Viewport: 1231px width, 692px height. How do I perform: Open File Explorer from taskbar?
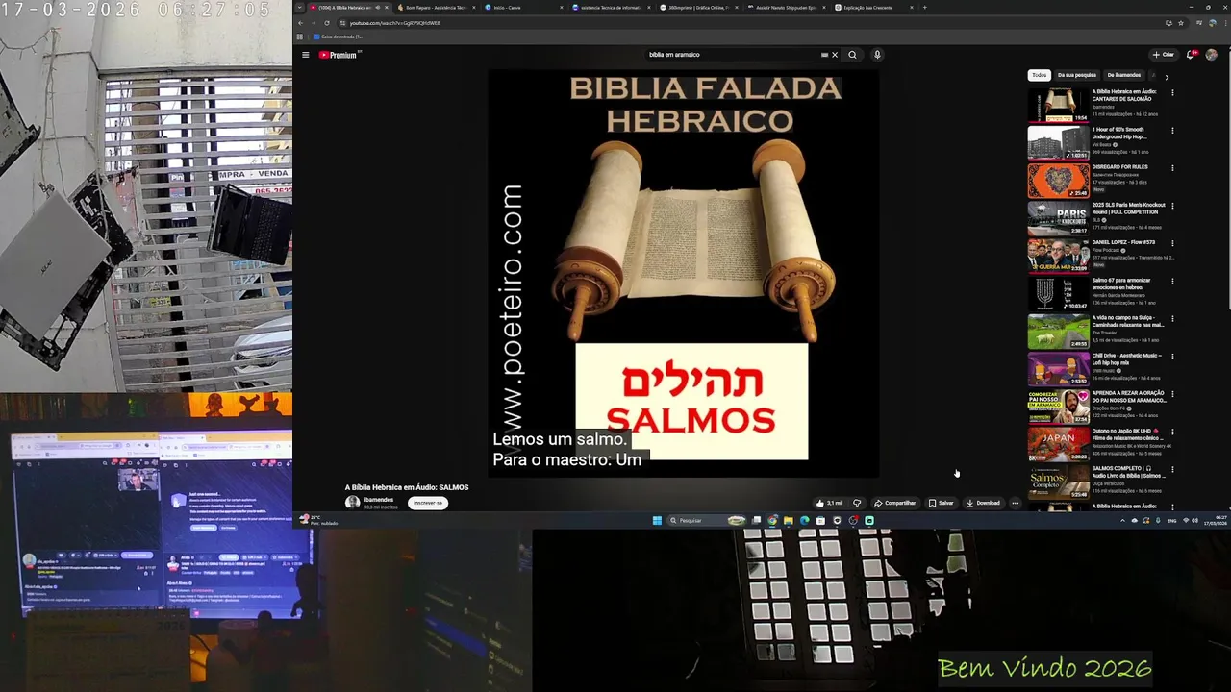[788, 521]
